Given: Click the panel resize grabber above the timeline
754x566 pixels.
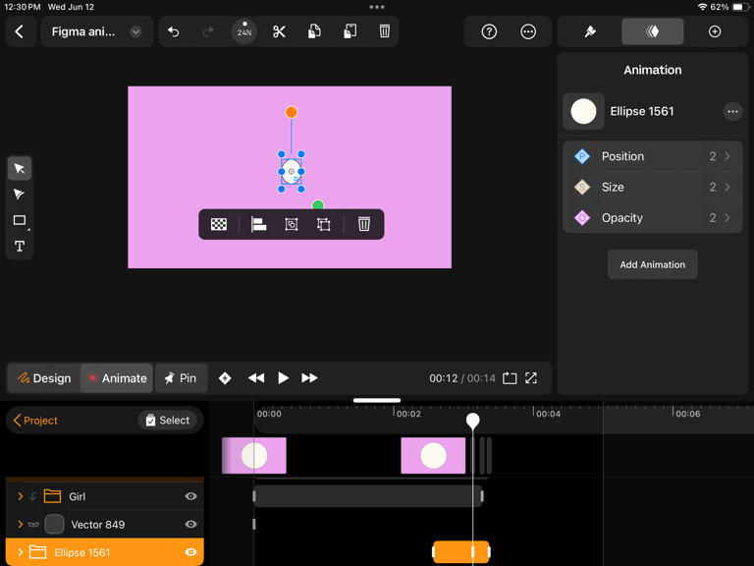Looking at the screenshot, I should (x=377, y=401).
